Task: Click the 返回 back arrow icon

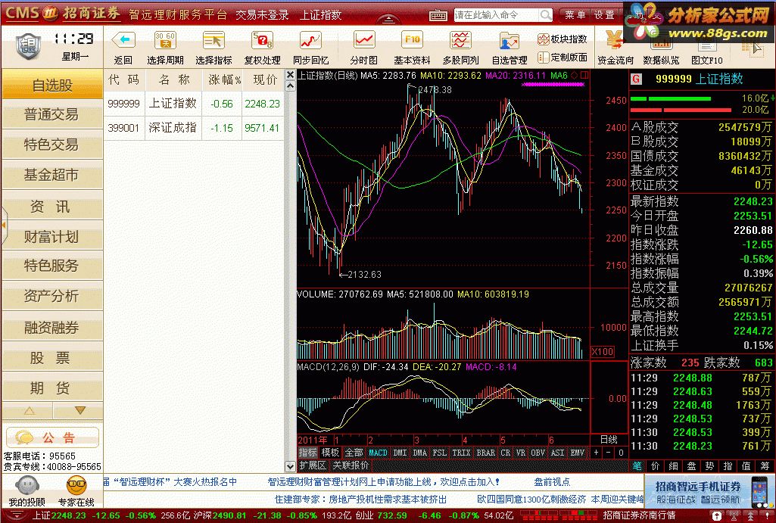Action: coord(123,40)
